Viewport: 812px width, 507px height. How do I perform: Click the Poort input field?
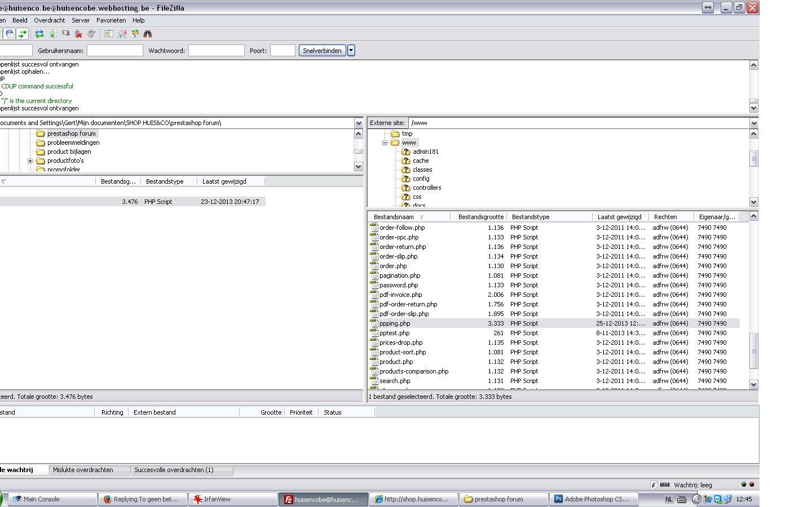pos(283,50)
